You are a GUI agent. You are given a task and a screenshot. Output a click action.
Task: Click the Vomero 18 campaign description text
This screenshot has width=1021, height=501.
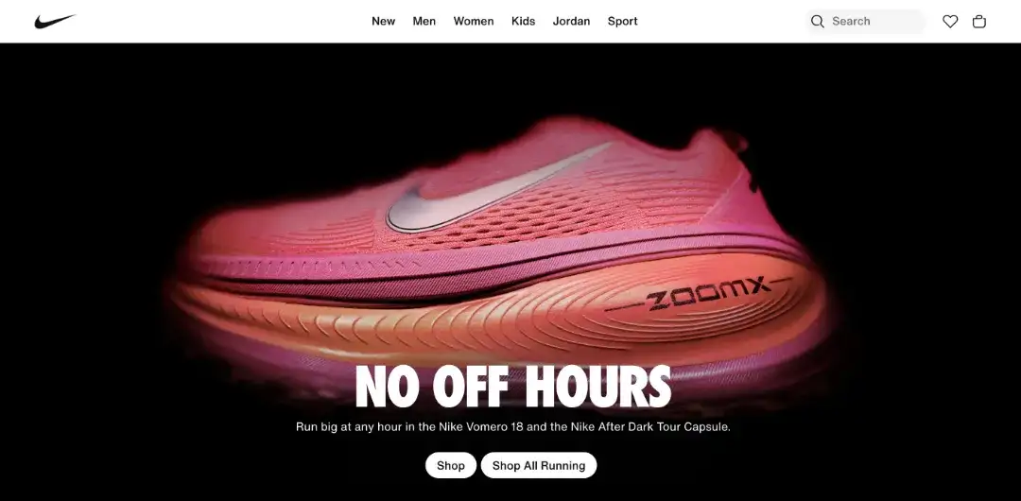point(513,427)
